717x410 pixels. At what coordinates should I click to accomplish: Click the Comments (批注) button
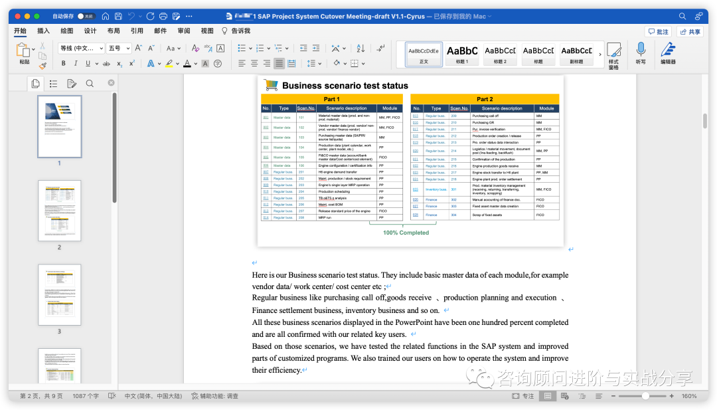[x=659, y=32]
